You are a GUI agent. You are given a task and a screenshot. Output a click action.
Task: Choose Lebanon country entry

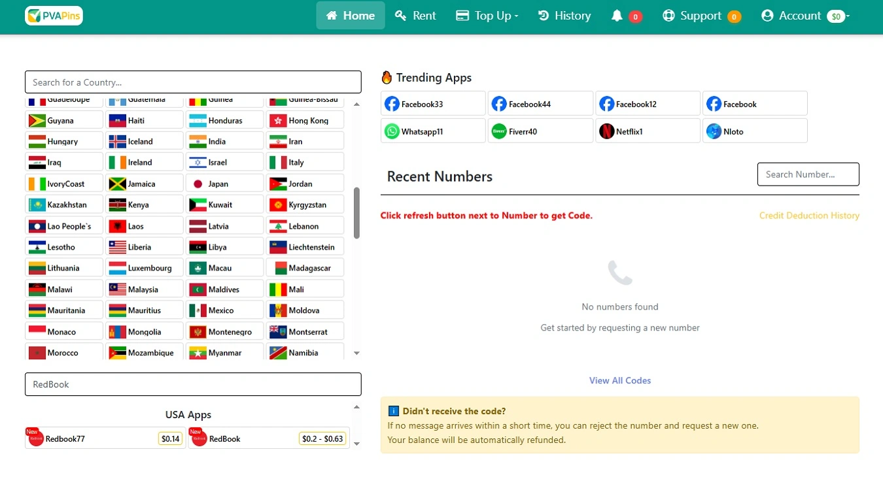305,226
